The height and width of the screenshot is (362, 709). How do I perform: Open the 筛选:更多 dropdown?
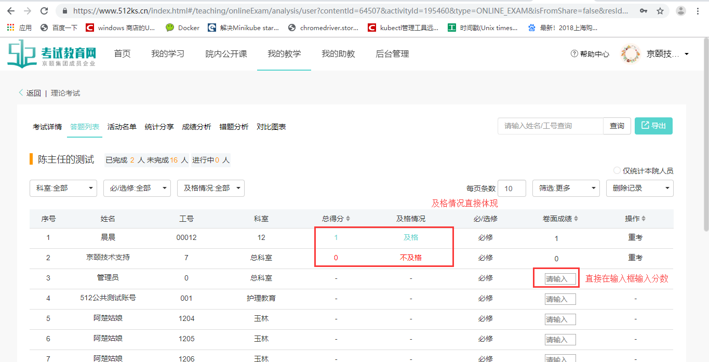pos(566,188)
